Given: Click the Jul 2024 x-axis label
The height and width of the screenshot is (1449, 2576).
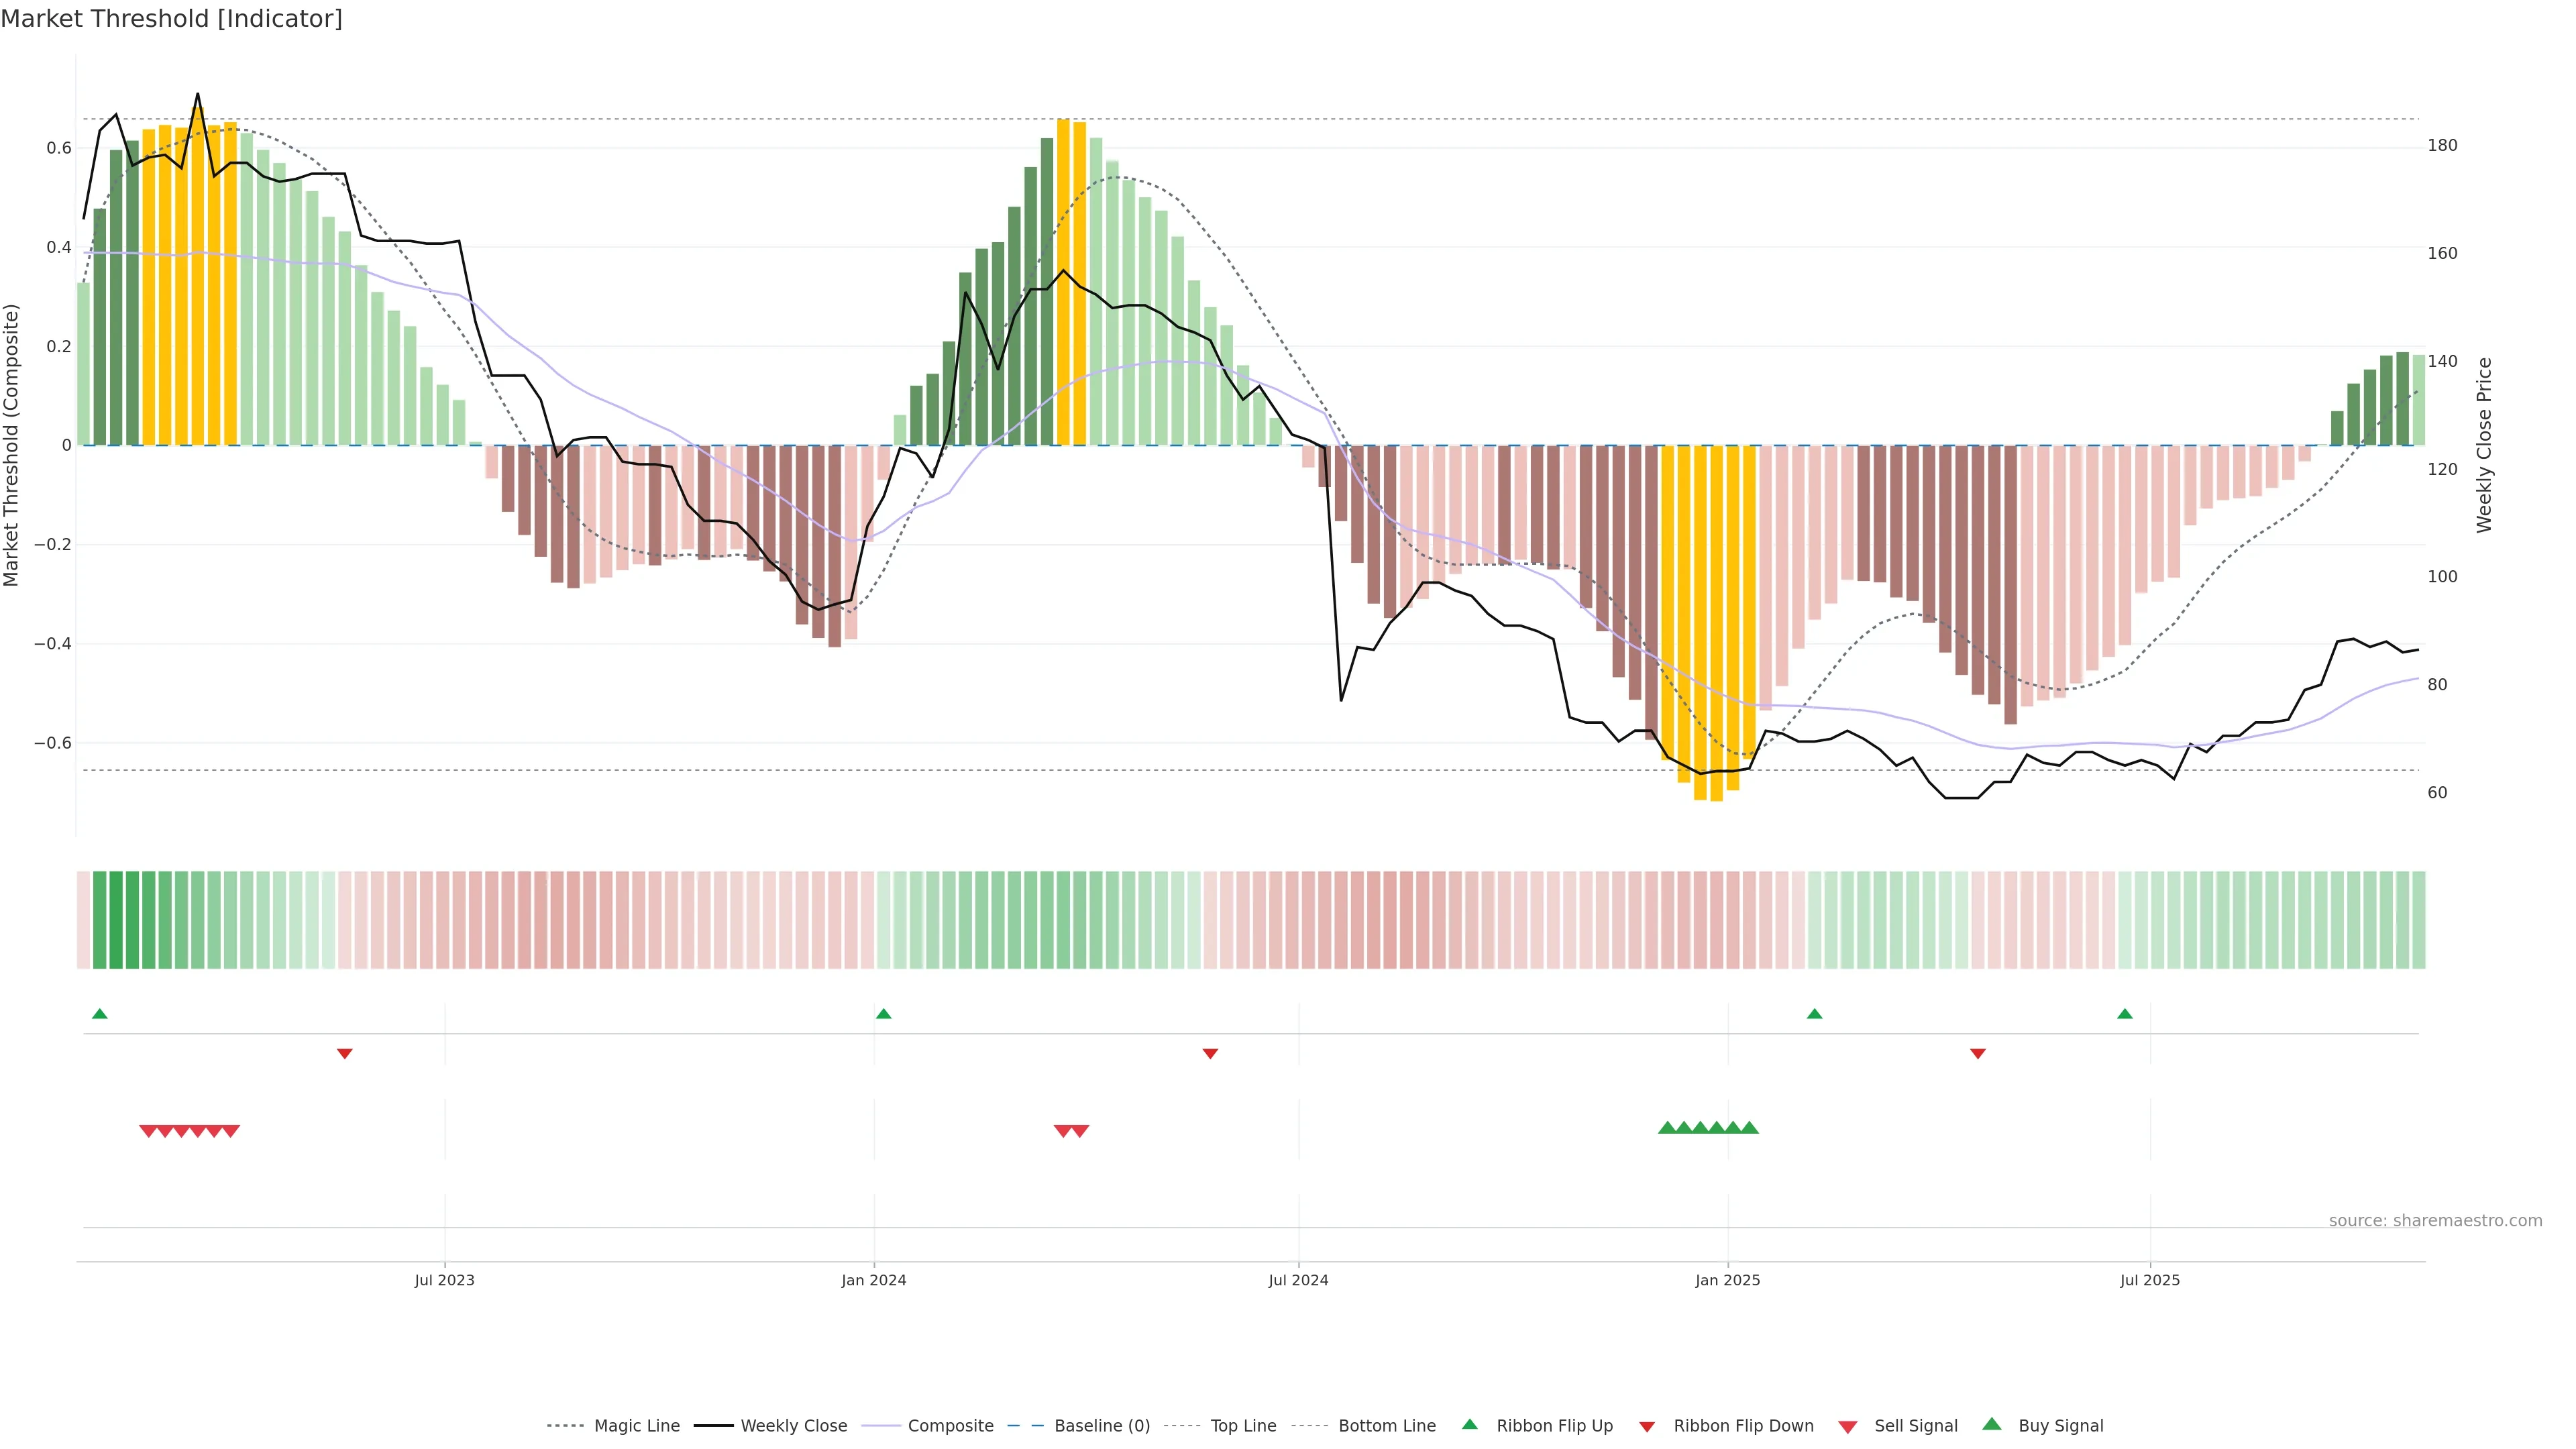Looking at the screenshot, I should click(1298, 1280).
